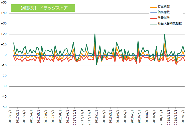This screenshot has width=186, height=127.
Task: Click the 2017/10/1 x-axis date label
Action: 75,118
